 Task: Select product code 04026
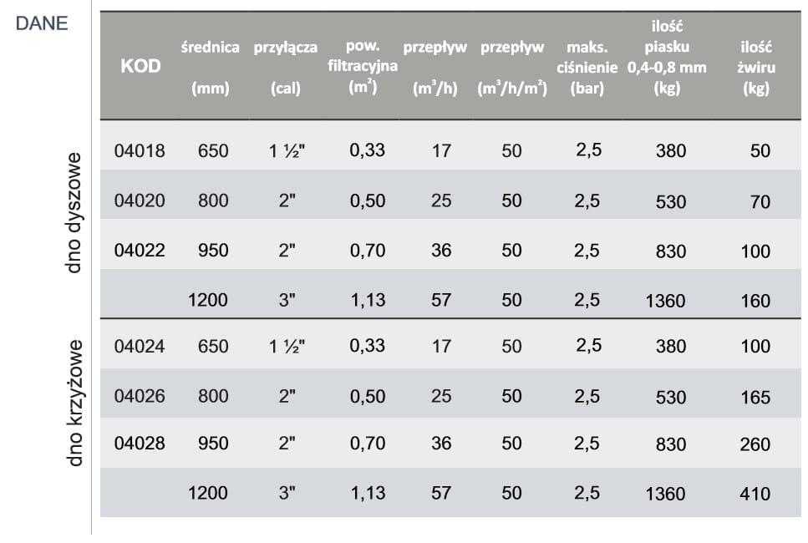click(x=140, y=396)
